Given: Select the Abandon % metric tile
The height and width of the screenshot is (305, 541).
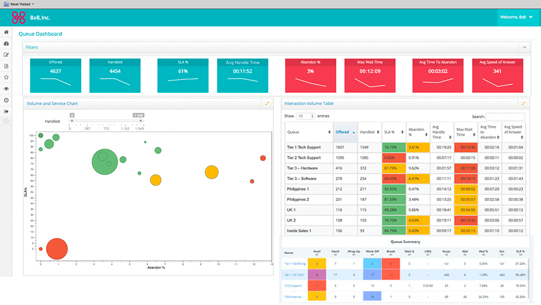Looking at the screenshot, I should [x=311, y=76].
